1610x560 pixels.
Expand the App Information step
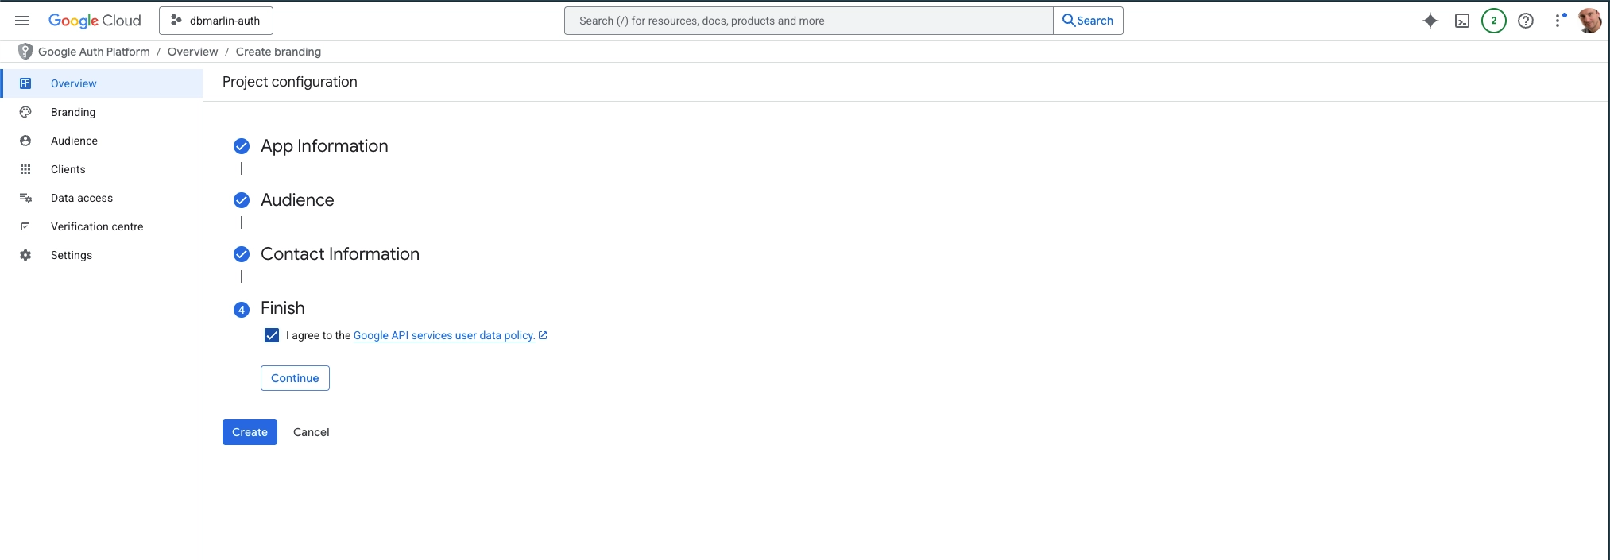pos(324,146)
